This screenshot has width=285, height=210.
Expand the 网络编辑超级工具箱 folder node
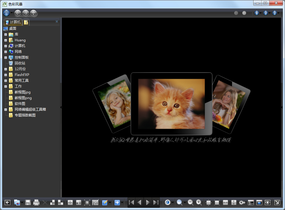[5, 109]
